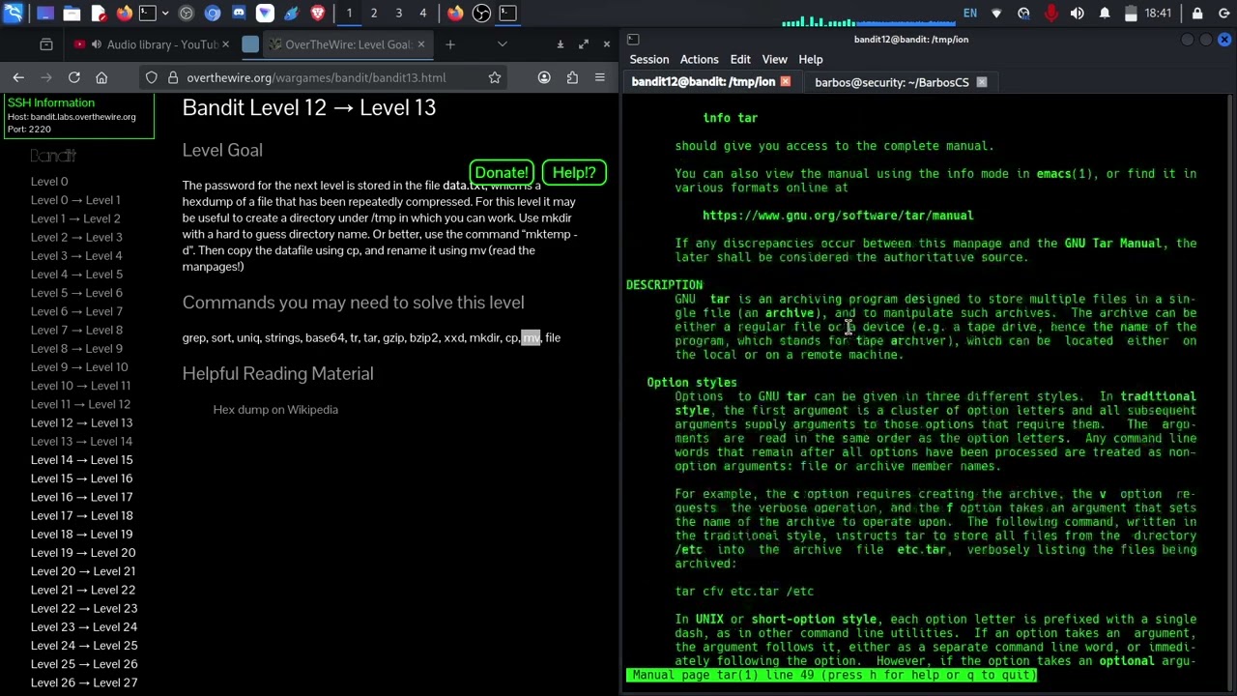Open the Kali Linux applications menu
The image size is (1237, 696).
[14, 14]
